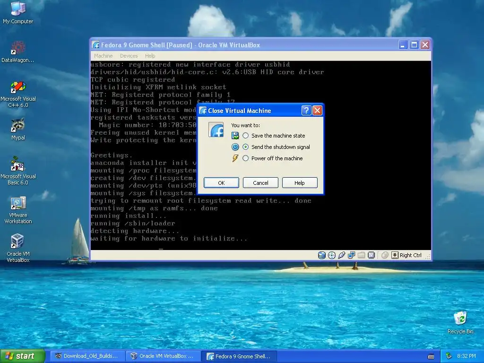Click the Fedora logo picture in dialog
The height and width of the screenshot is (363, 484).
tap(216, 130)
